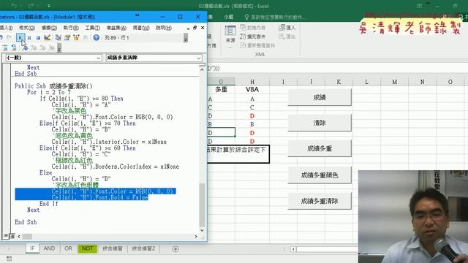This screenshot has height=263, width=468.
Task: Stop execution with the Reset icon
Action: (x=38, y=38)
